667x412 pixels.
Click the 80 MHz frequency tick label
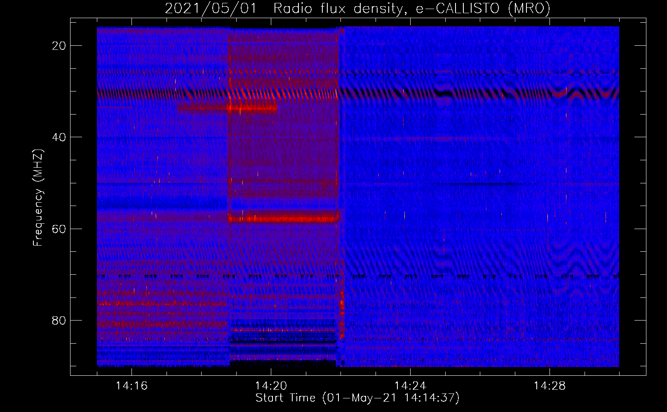tap(59, 321)
